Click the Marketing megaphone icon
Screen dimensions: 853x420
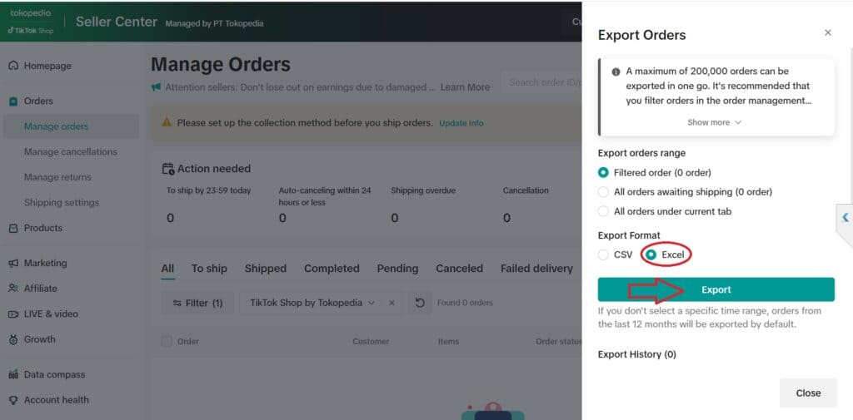(x=13, y=264)
